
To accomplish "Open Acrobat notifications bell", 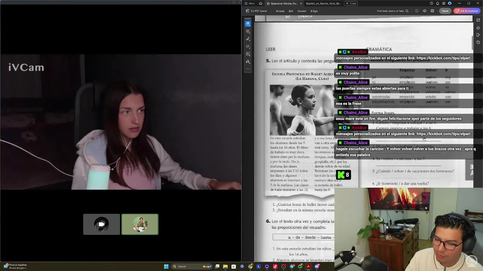I will [x=437, y=3].
